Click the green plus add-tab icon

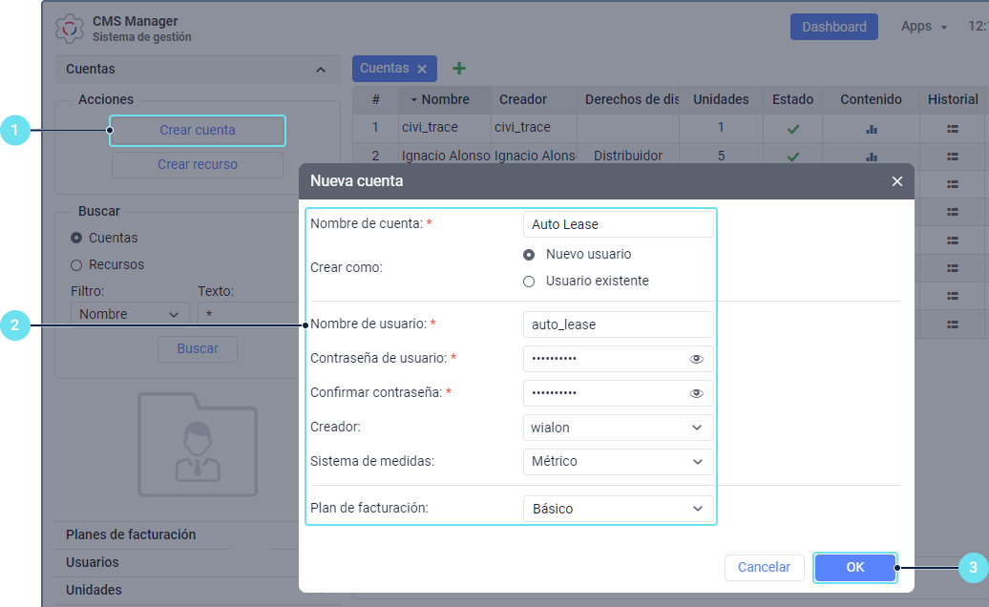[x=459, y=68]
